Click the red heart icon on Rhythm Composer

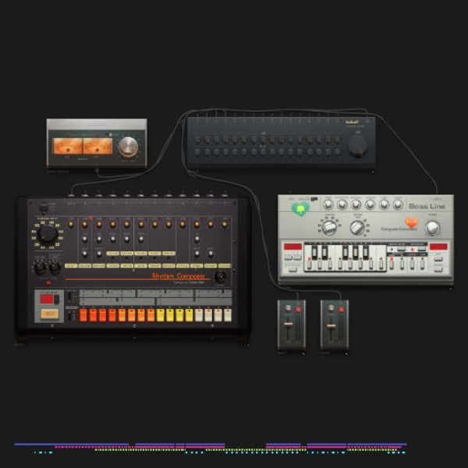(x=48, y=283)
